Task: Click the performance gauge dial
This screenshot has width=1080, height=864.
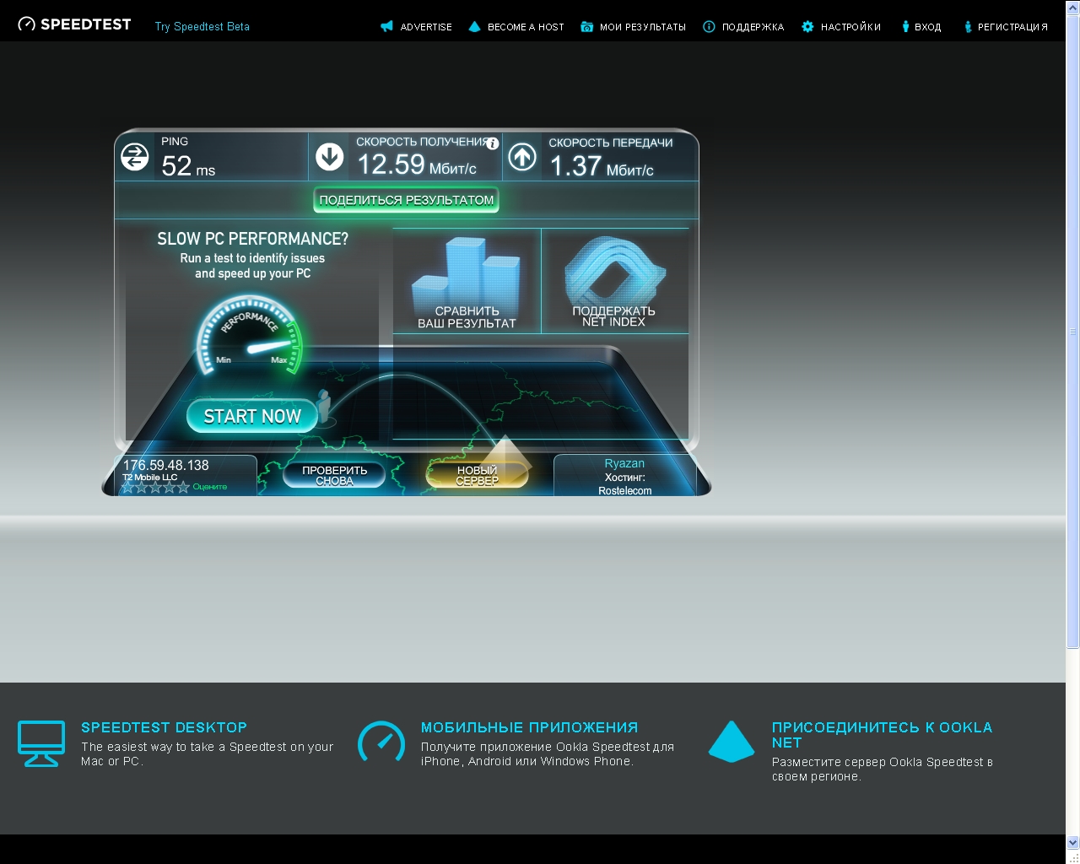Action: tap(249, 336)
